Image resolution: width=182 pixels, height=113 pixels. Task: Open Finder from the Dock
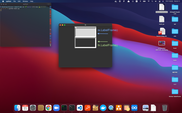(x=17, y=108)
